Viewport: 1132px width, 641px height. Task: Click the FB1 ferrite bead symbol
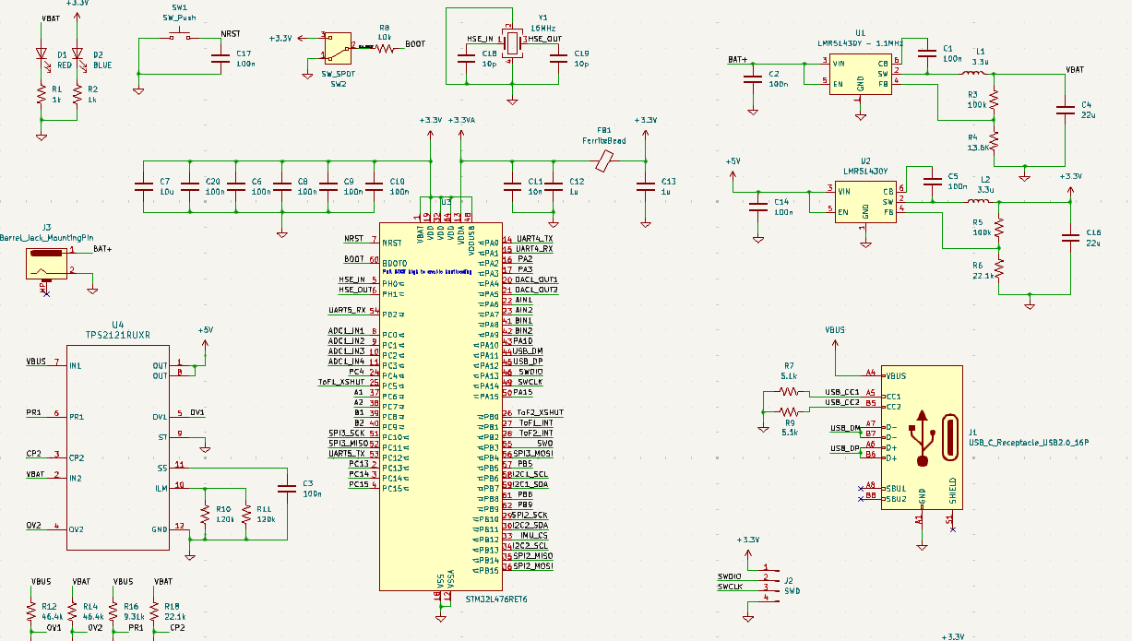tap(604, 160)
